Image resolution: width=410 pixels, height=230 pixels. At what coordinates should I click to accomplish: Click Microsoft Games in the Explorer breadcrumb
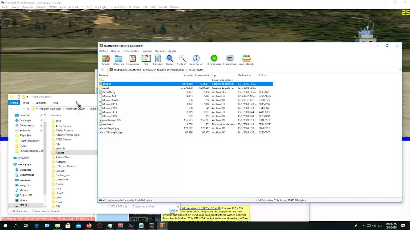(x=75, y=109)
